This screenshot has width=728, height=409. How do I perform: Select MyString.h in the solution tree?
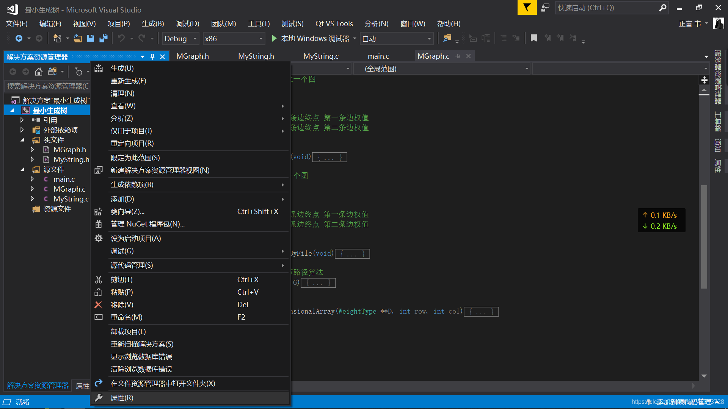pos(71,159)
